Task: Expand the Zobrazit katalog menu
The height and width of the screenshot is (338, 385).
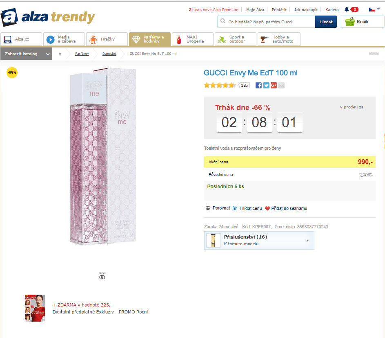Action: coord(27,54)
